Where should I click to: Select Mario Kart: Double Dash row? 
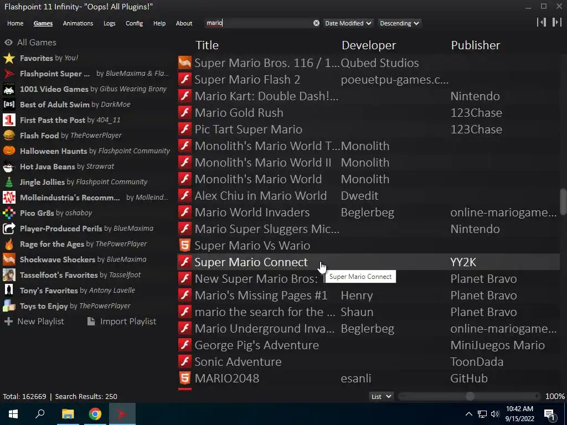(368, 96)
